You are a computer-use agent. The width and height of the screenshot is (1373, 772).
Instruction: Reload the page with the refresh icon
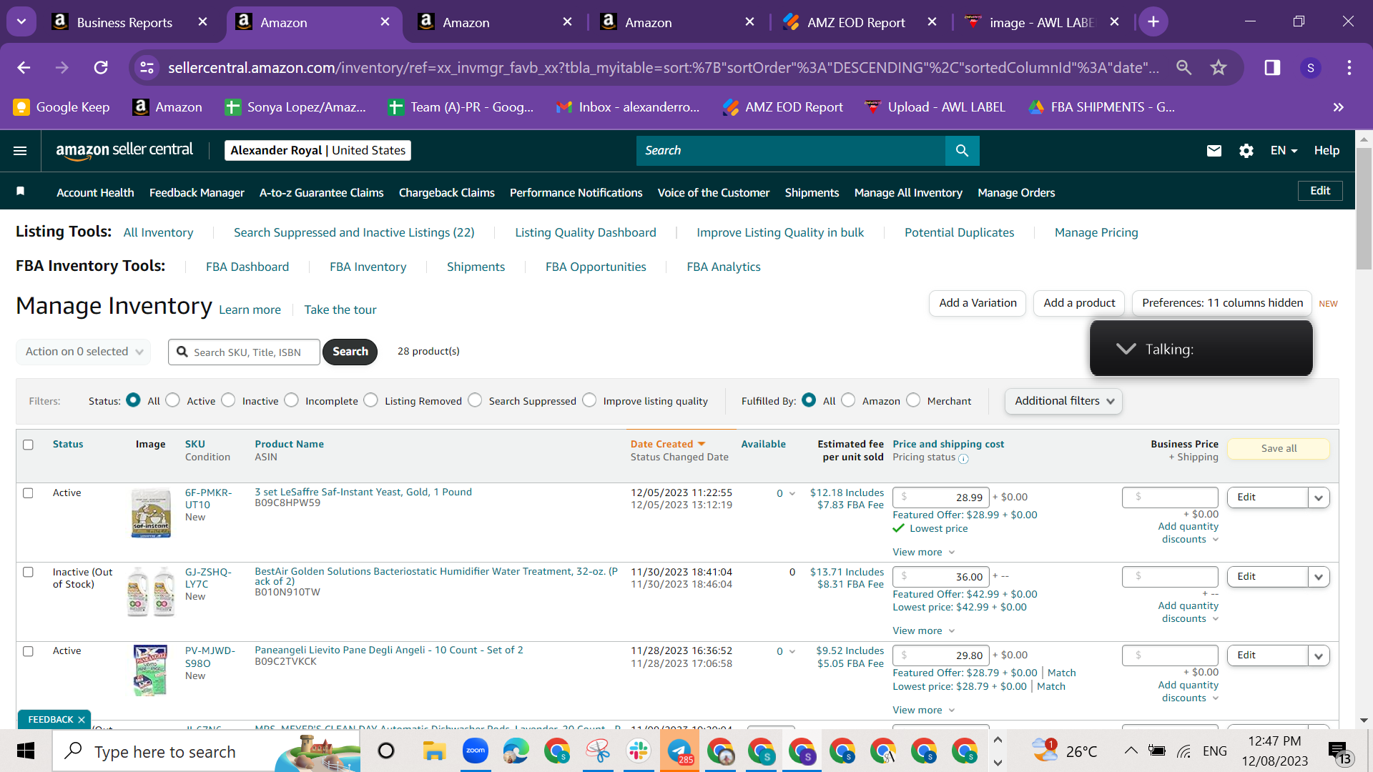tap(101, 67)
